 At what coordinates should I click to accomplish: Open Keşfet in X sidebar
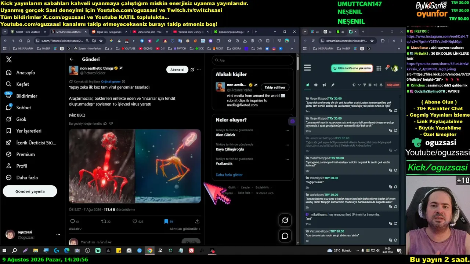(18, 84)
